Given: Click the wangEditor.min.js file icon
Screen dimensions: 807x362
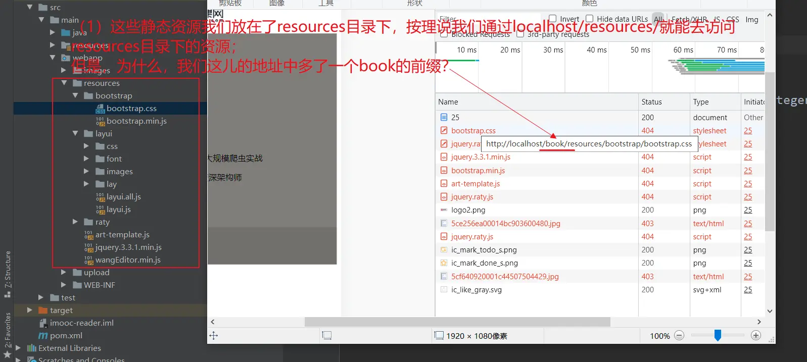Looking at the screenshot, I should pos(89,260).
